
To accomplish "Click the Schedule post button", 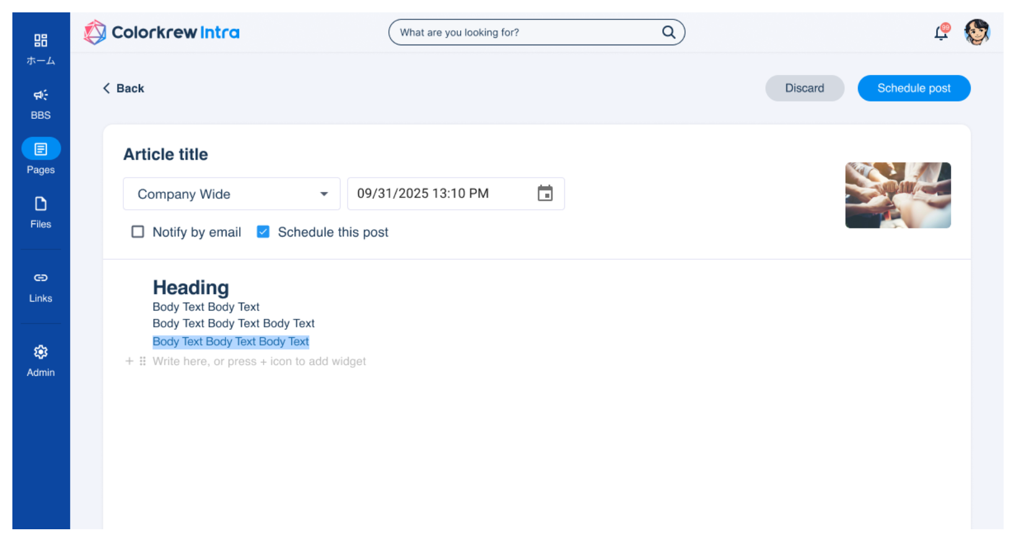I will [913, 89].
